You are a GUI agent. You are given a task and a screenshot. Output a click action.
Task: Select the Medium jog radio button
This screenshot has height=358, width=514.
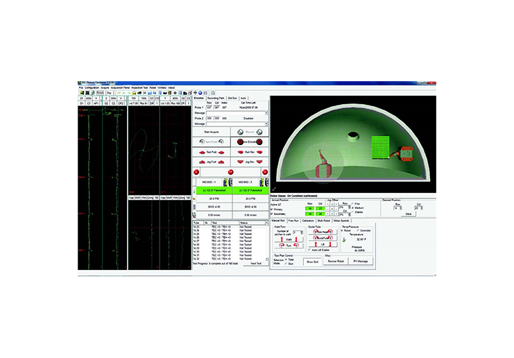click(352, 208)
